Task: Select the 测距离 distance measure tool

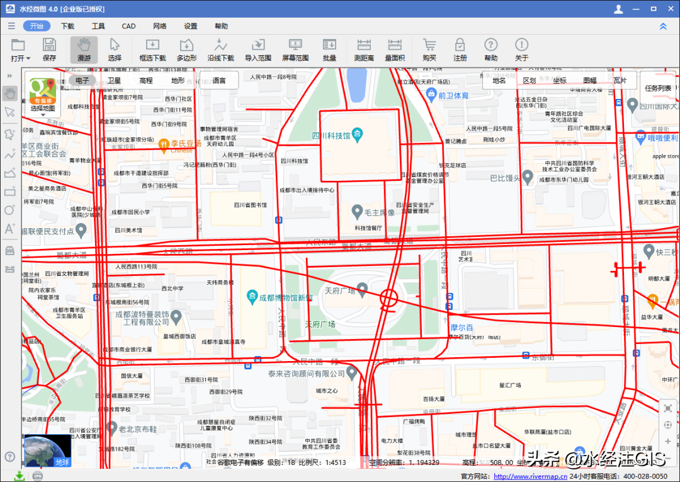Action: (364, 49)
